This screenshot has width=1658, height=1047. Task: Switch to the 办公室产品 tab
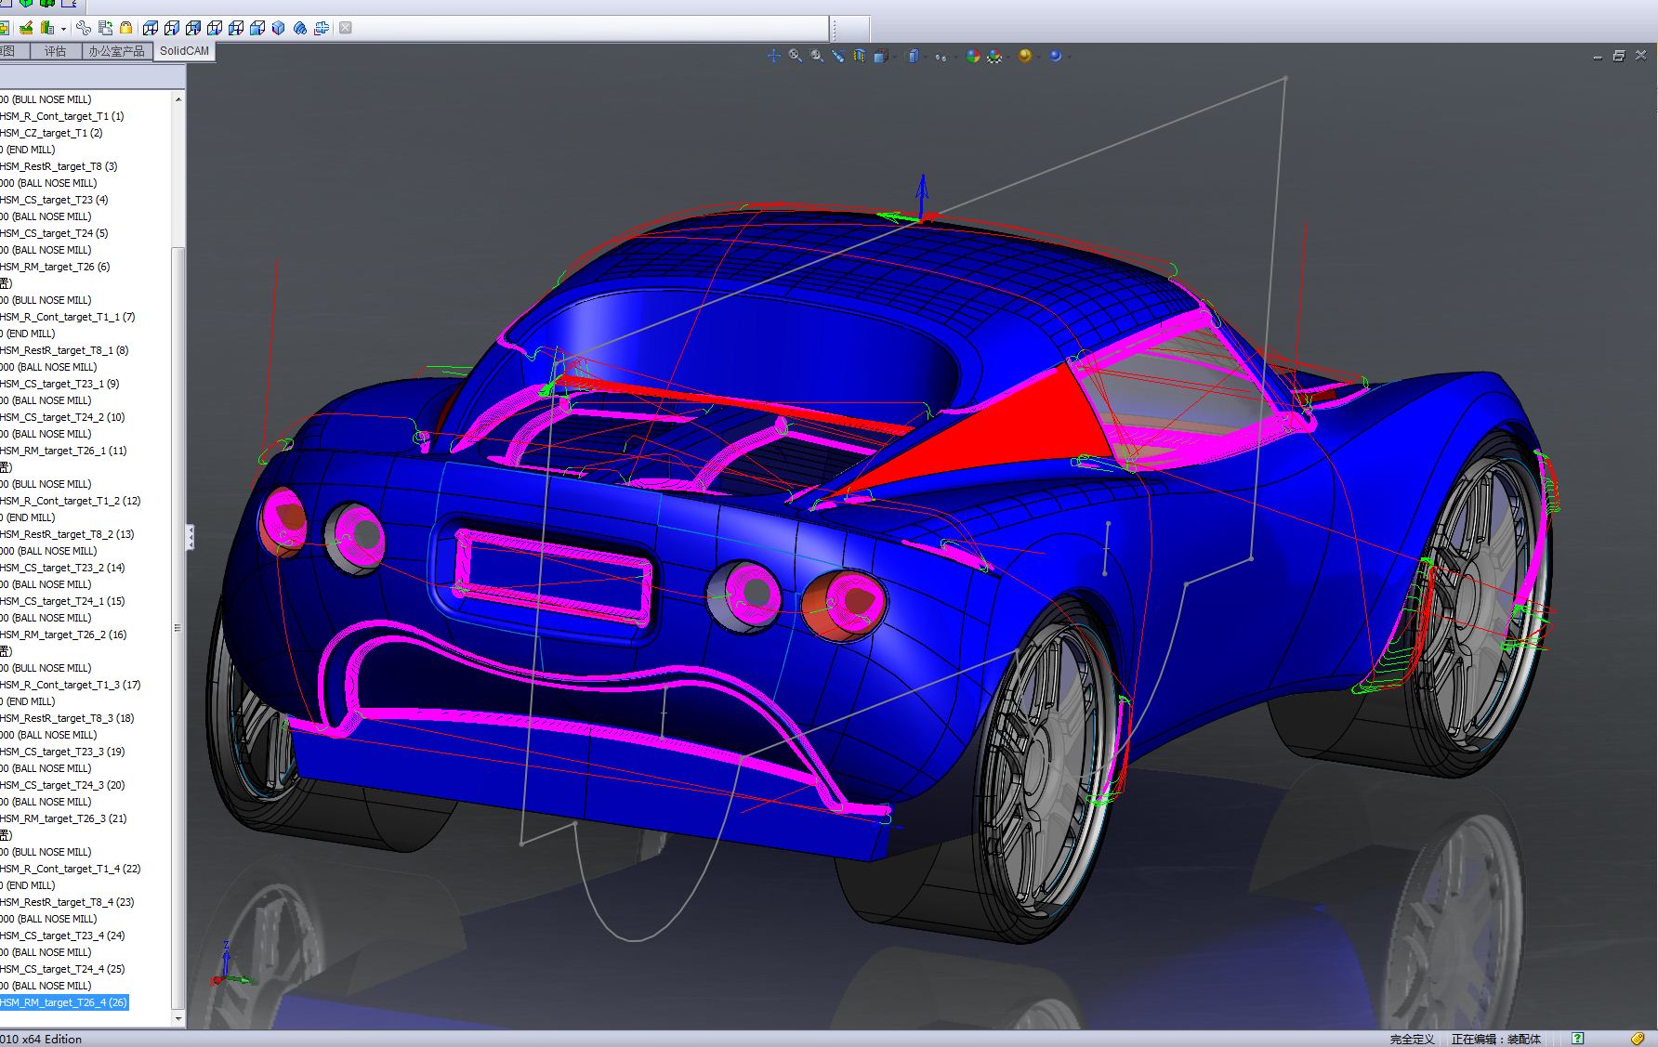click(x=117, y=51)
